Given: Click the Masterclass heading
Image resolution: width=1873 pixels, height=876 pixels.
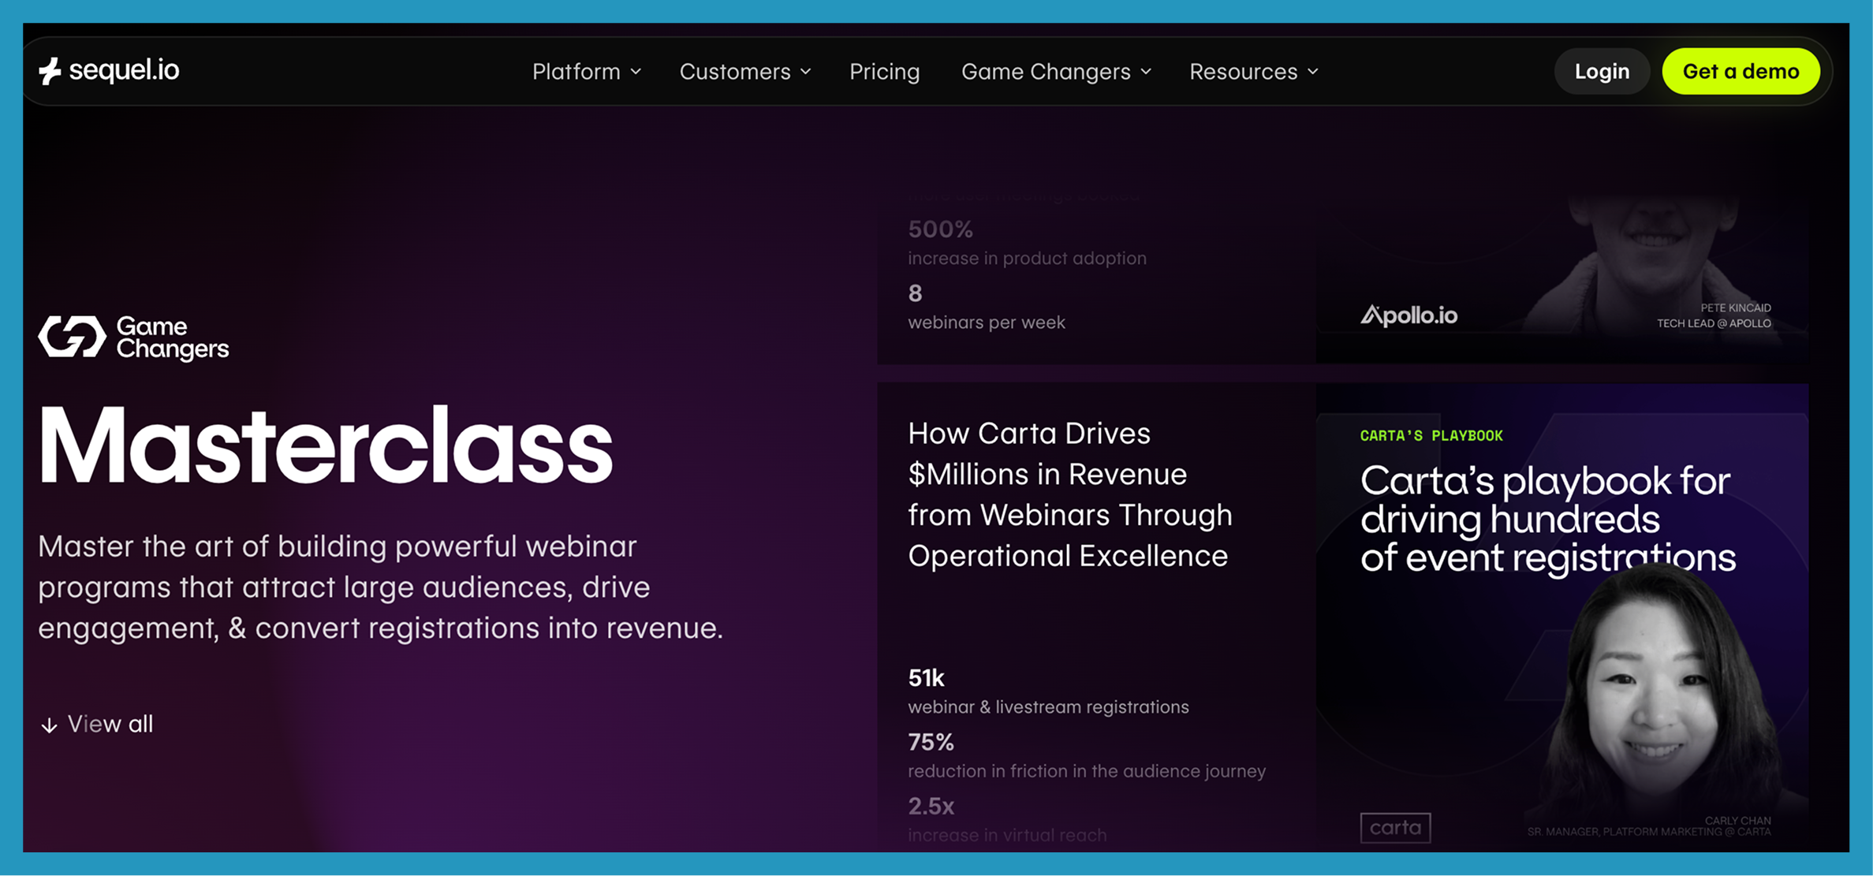Looking at the screenshot, I should point(326,447).
